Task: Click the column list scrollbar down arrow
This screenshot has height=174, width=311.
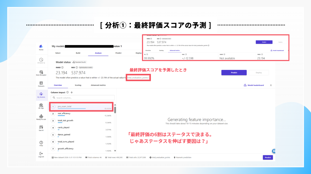Action: (115, 151)
